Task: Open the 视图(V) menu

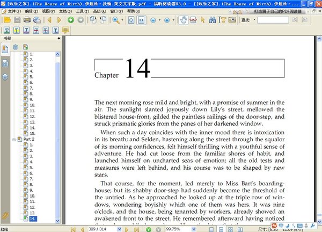Action: (48, 11)
